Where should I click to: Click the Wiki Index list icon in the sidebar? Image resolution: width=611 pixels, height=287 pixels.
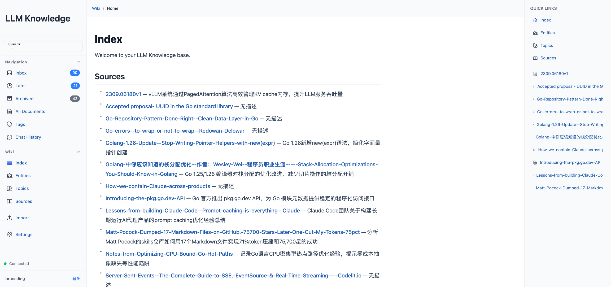pos(10,163)
